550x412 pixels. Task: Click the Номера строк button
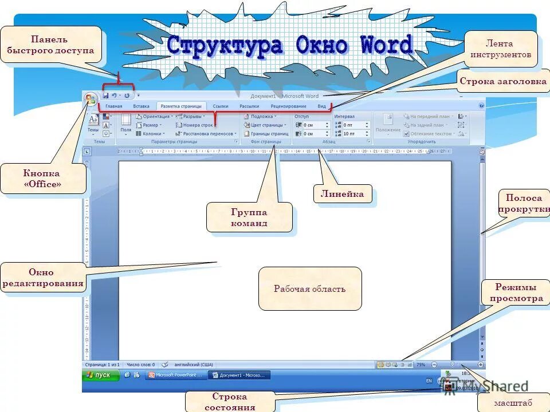194,125
